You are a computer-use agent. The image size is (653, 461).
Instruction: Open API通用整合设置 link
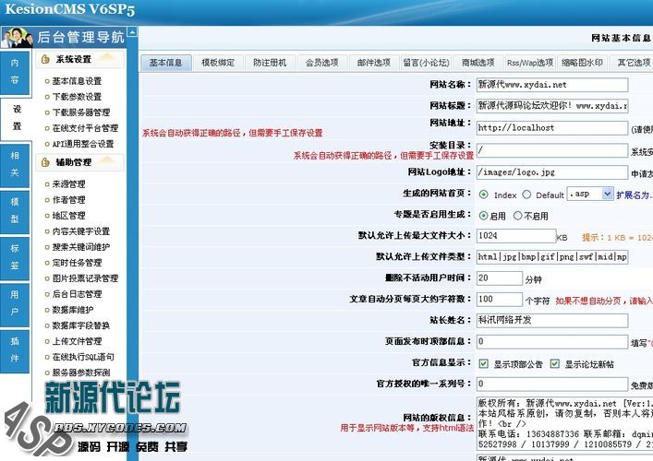83,144
